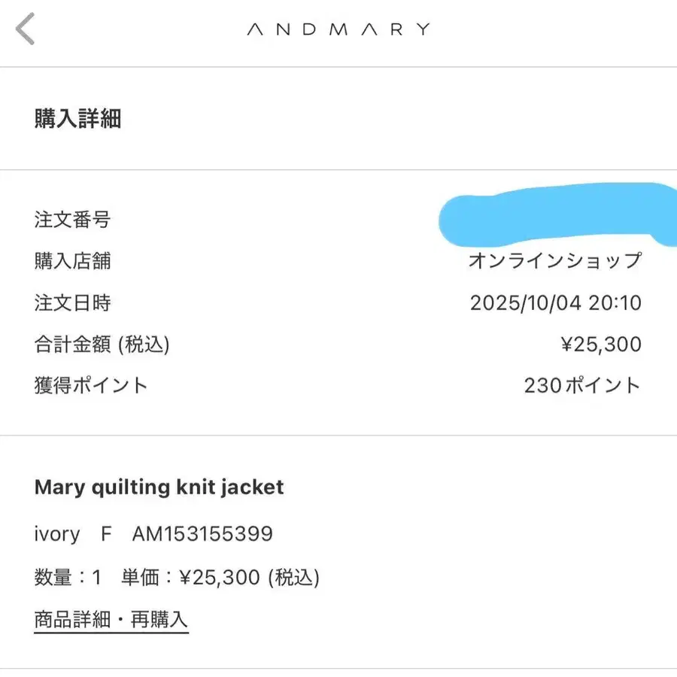The image size is (677, 677).
Task: Select the ¥25,300 total amount value
Action: pyautogui.click(x=601, y=345)
